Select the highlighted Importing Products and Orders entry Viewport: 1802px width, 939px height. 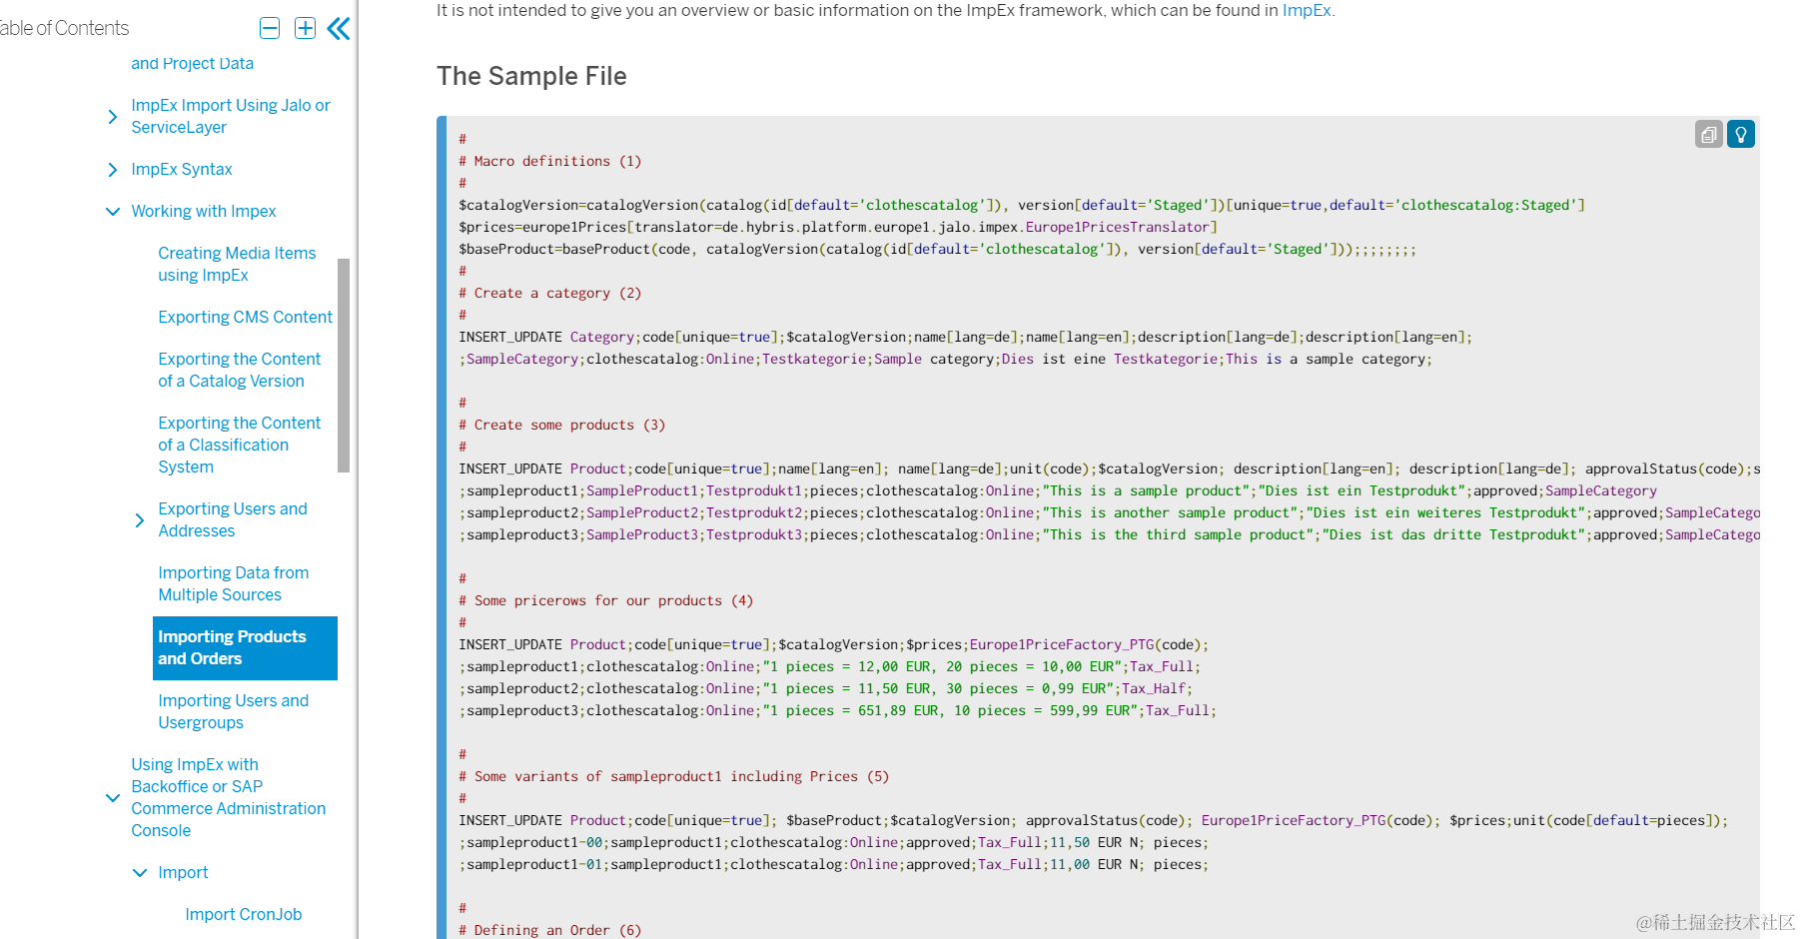point(245,648)
